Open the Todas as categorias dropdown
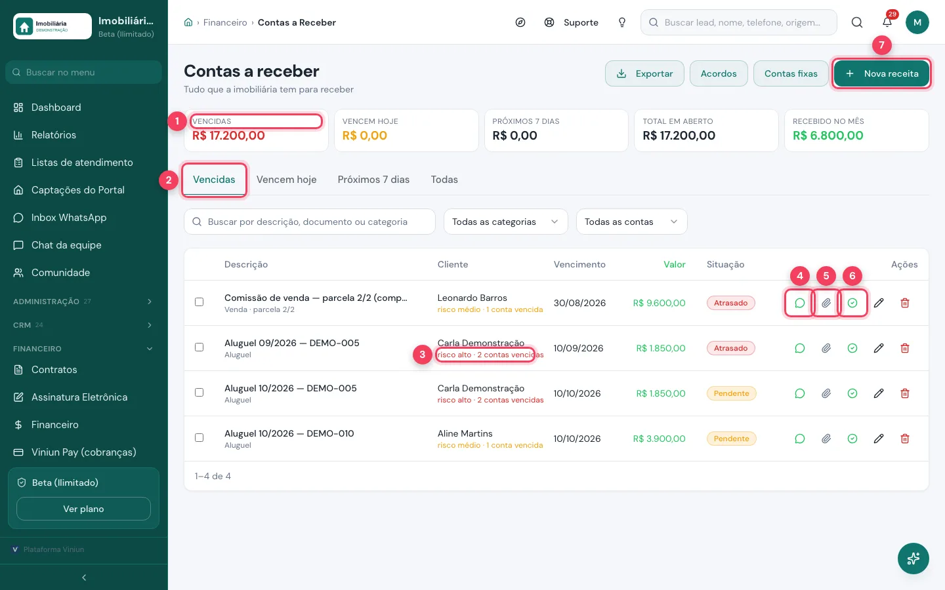This screenshot has width=945, height=590. coord(505,222)
